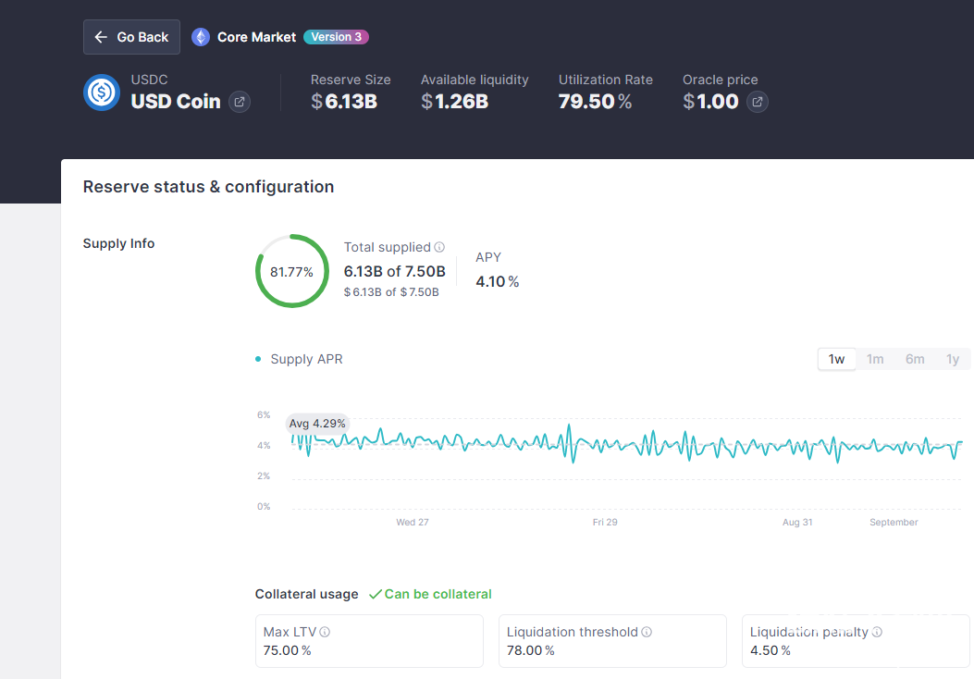Click the Can be collateral checkmark
Image resolution: width=974 pixels, height=679 pixels.
click(375, 594)
